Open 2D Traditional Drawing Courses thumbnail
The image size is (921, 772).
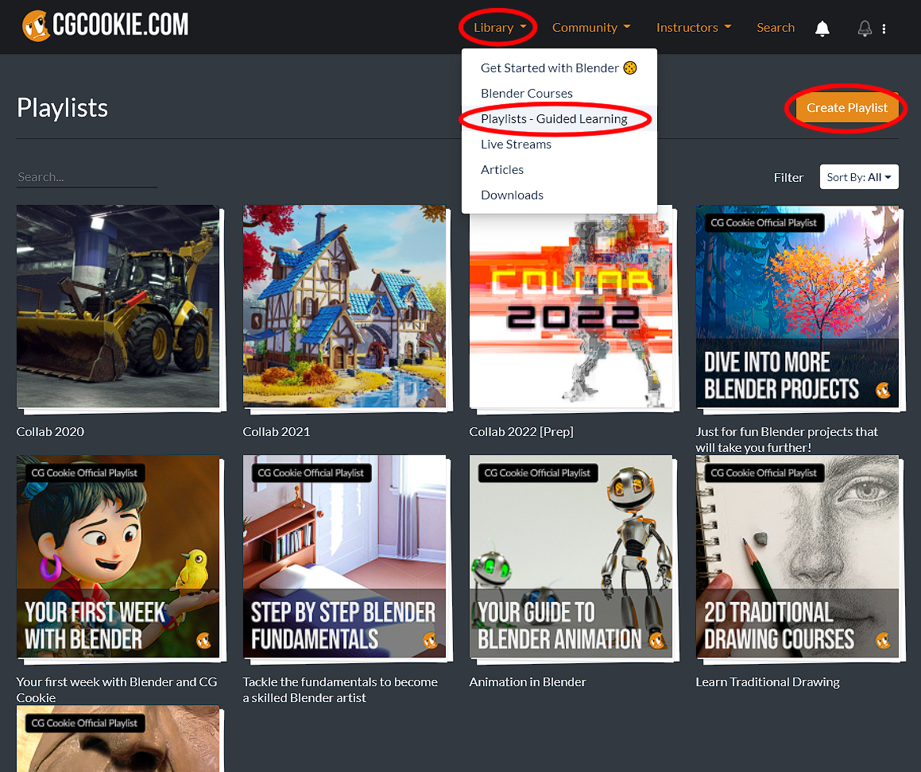[x=797, y=556]
